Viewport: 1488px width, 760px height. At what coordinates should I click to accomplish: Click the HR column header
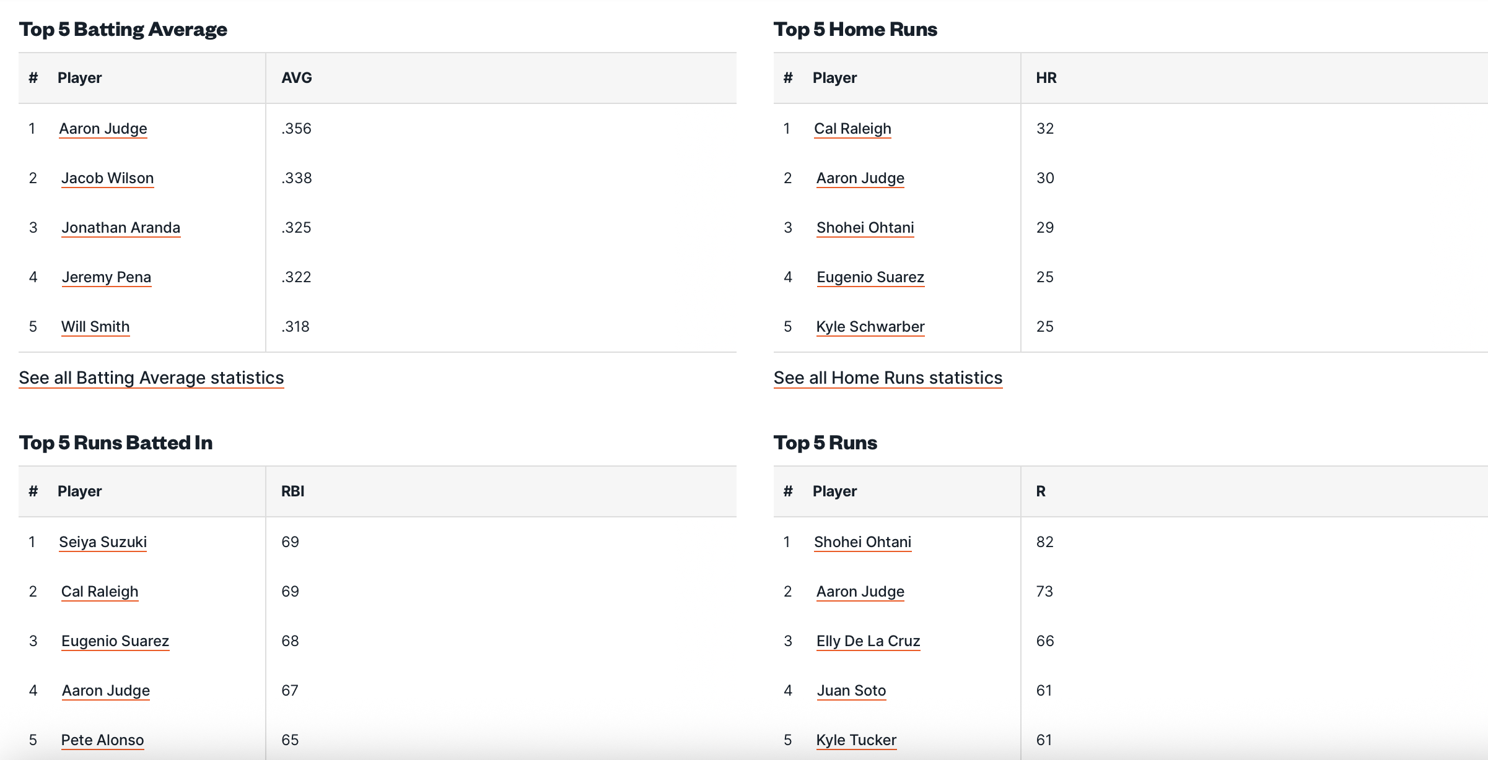[1046, 78]
